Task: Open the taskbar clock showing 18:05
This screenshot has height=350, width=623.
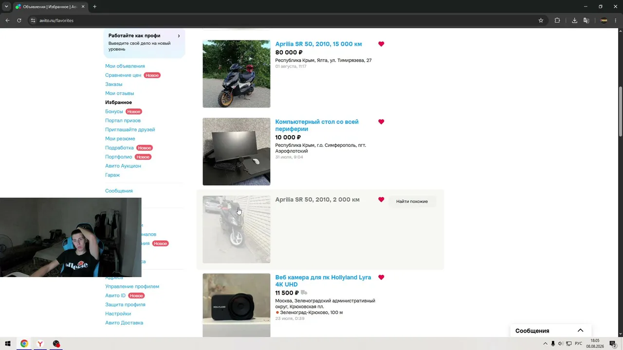Action: pos(595,344)
